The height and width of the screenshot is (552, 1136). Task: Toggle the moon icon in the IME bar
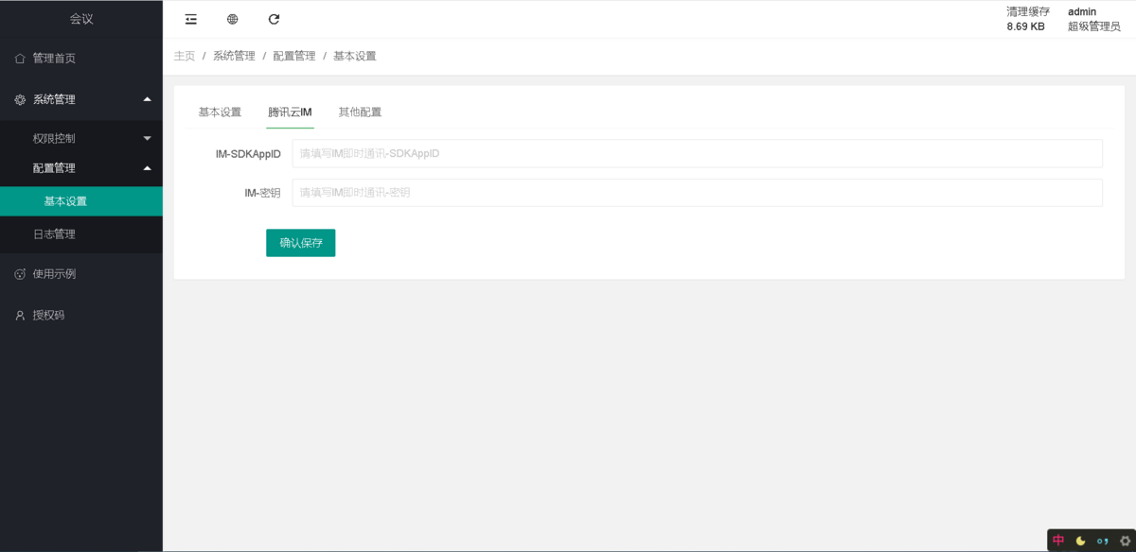click(1080, 541)
